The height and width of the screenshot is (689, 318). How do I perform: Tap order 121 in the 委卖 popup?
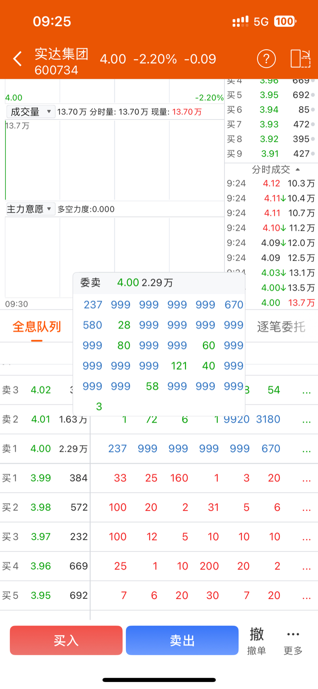pyautogui.click(x=179, y=366)
